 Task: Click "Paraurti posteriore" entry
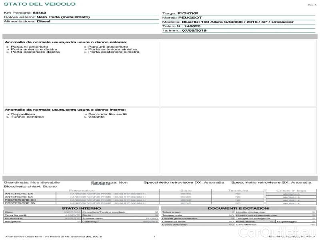(x=108, y=47)
